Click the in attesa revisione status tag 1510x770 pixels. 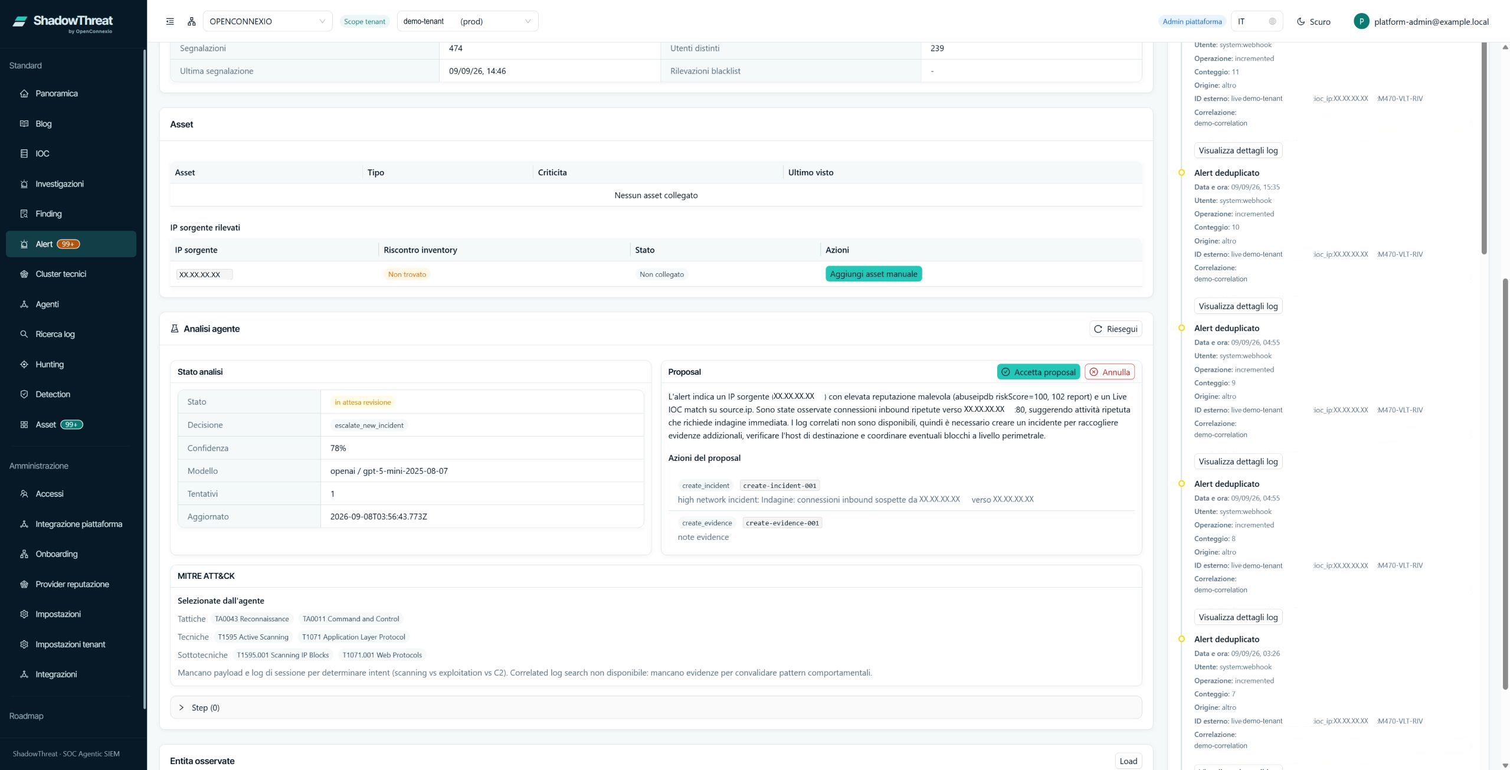pos(362,402)
